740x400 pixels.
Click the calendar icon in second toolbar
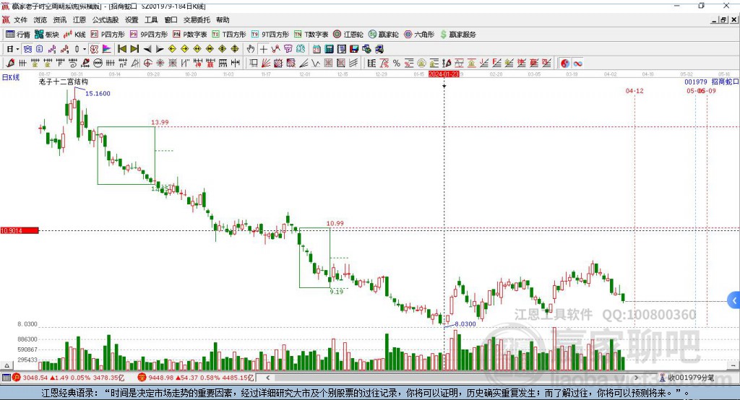click(317, 49)
